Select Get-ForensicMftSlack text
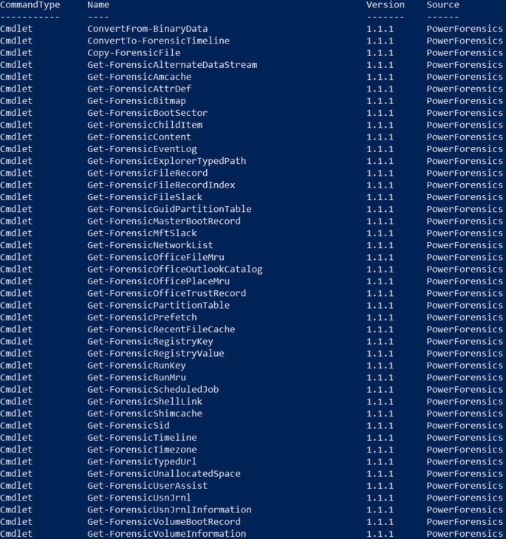The height and width of the screenshot is (539, 506). [x=142, y=233]
